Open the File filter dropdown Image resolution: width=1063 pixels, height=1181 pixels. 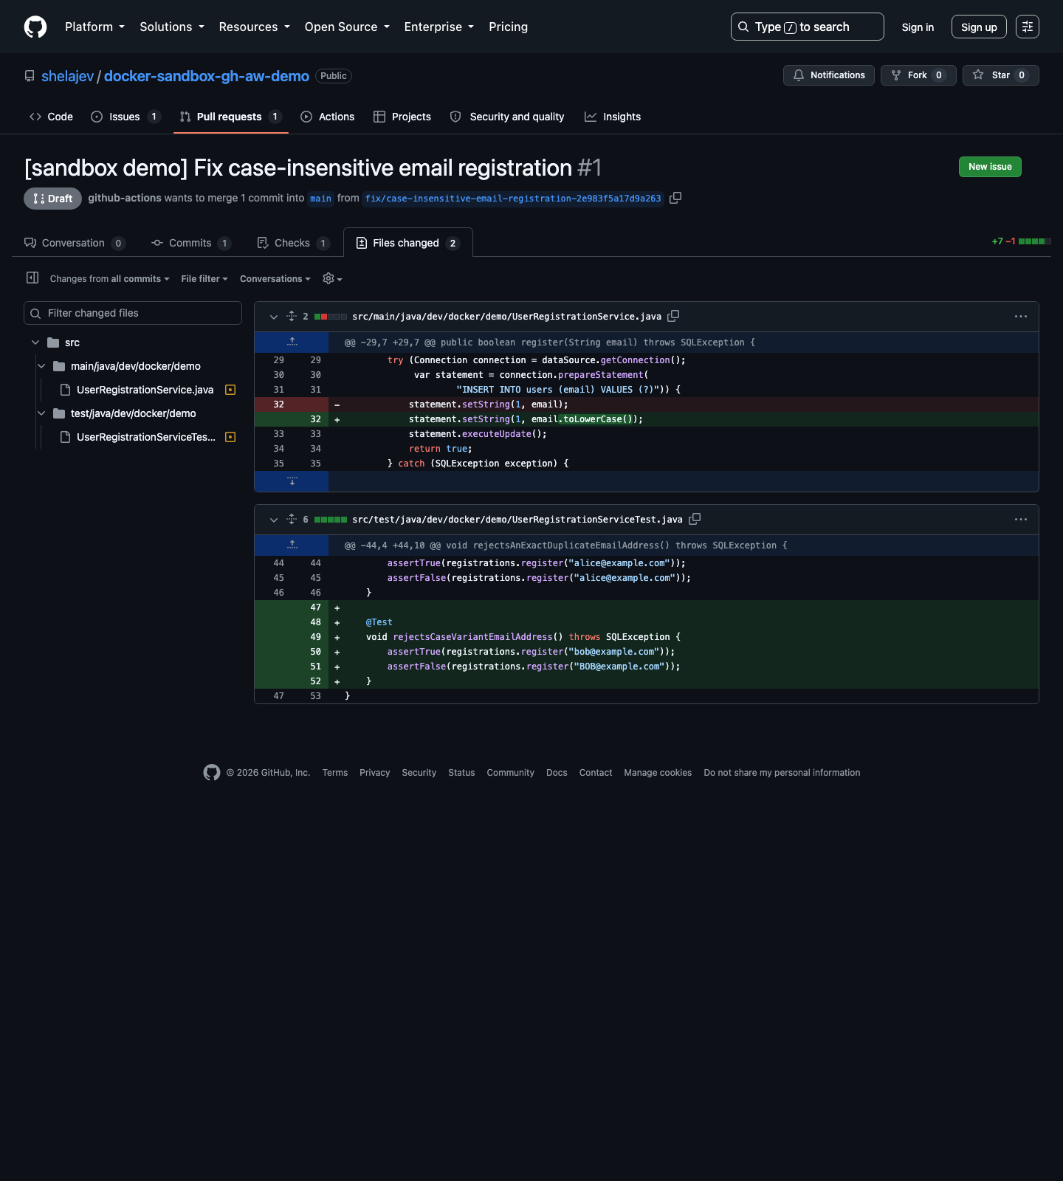204,279
